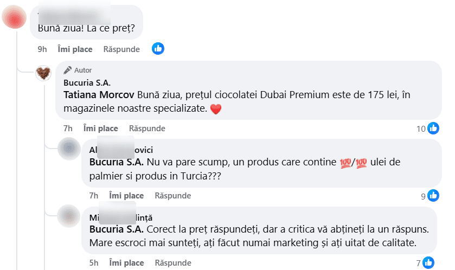The width and height of the screenshot is (455, 270).
Task: Click the 9h timestamp on first comment
Action: 42,49
